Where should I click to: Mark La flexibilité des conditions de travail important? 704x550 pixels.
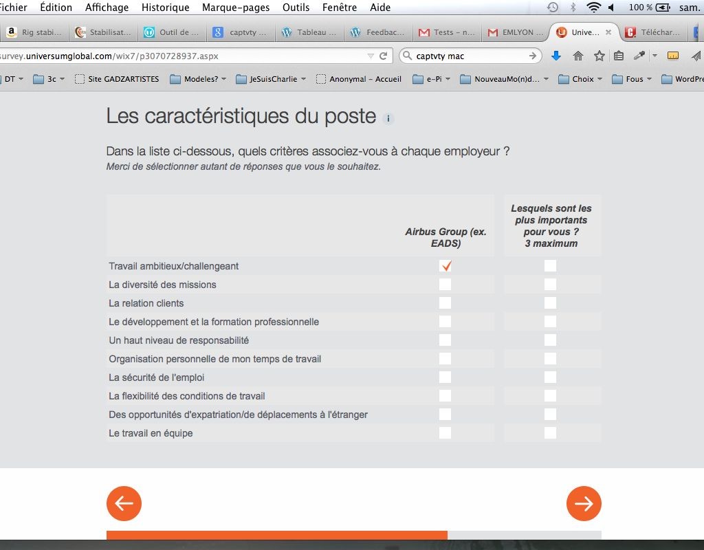click(x=550, y=395)
